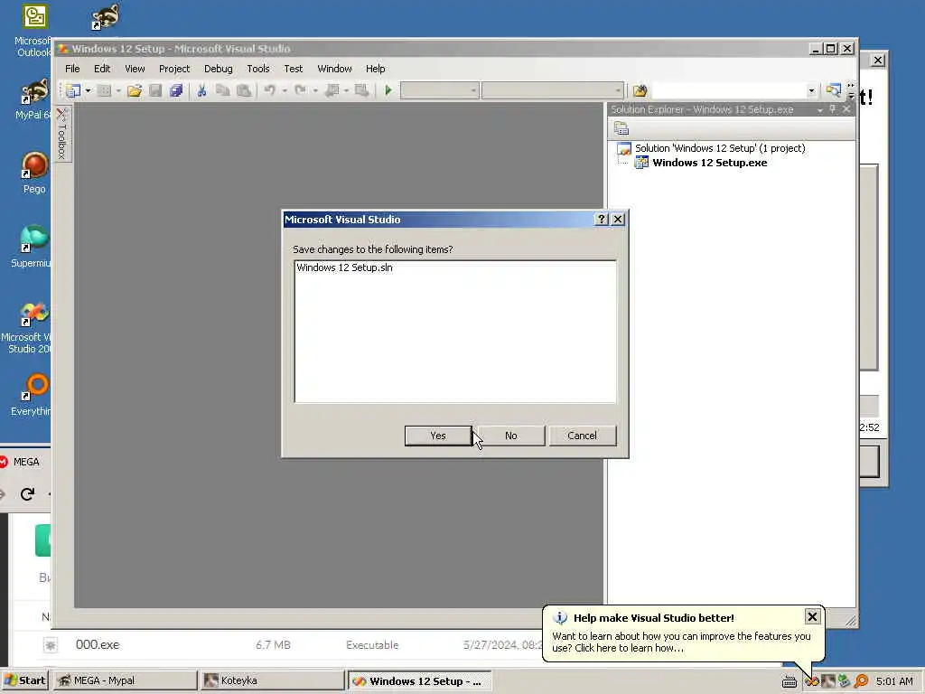Open the New Project dropdown arrow
The image size is (925, 694).
tap(88, 90)
